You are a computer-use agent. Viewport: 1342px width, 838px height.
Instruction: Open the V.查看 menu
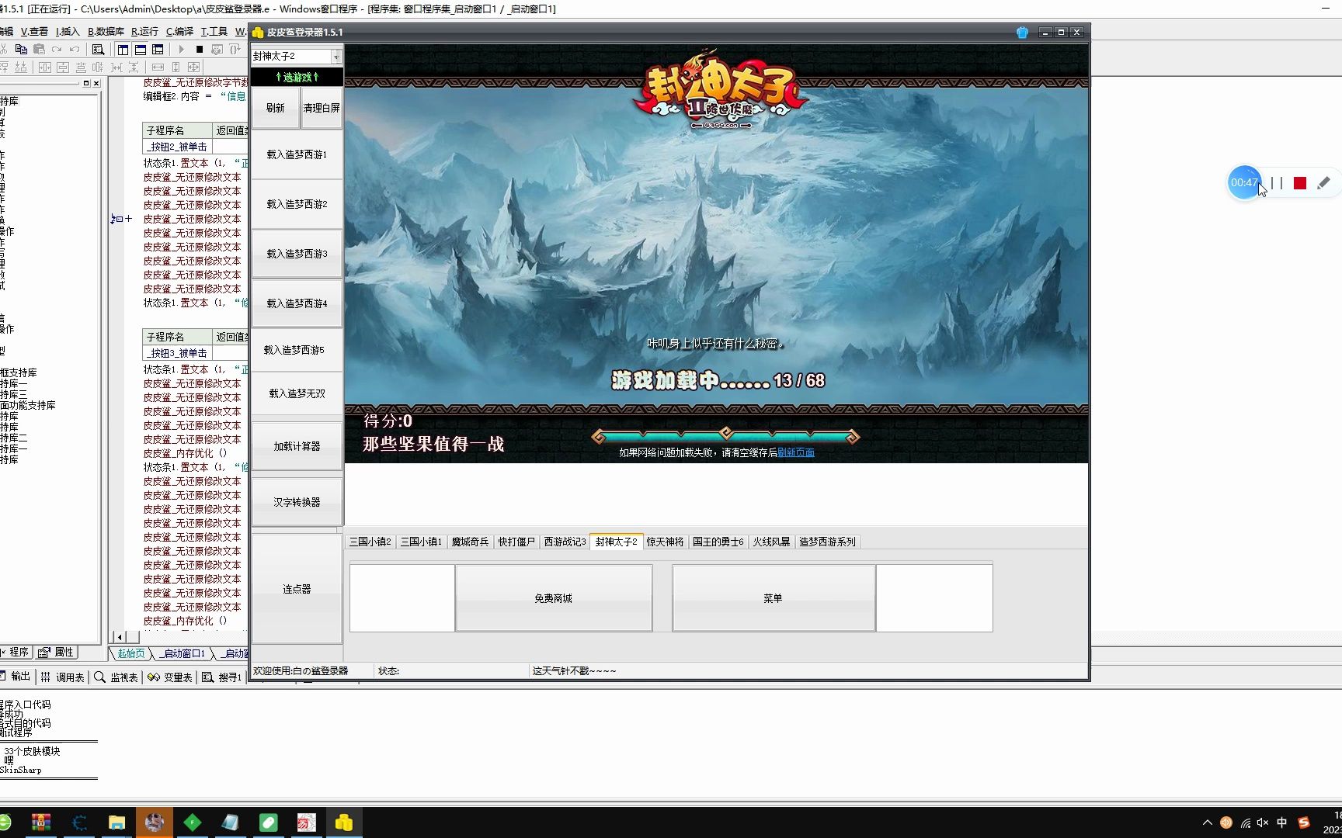[34, 32]
